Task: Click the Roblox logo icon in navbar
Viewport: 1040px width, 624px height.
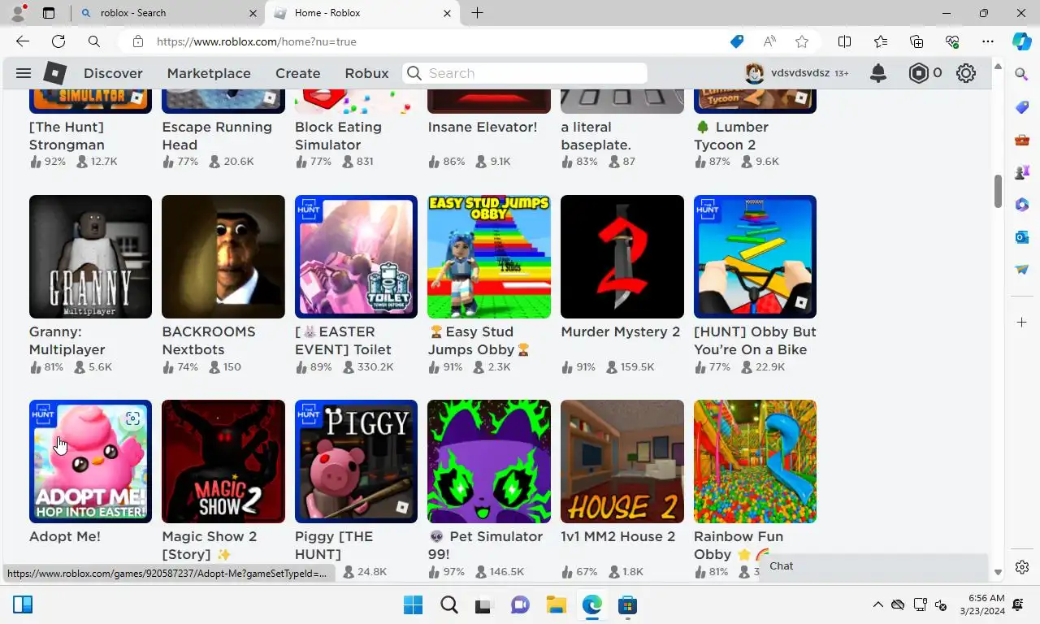Action: pyautogui.click(x=54, y=73)
